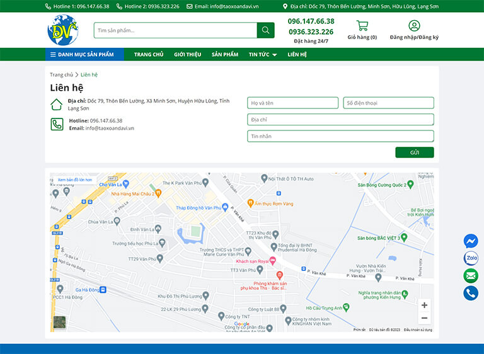Open Danh mục sản phẩm category menu
Screen dimensions: 484x354
pyautogui.click(x=84, y=54)
